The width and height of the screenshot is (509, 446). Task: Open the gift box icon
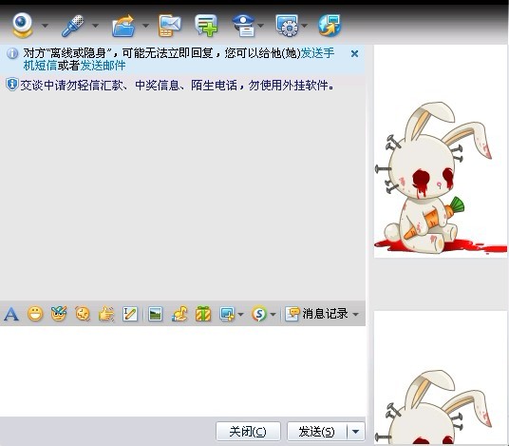[x=203, y=314]
